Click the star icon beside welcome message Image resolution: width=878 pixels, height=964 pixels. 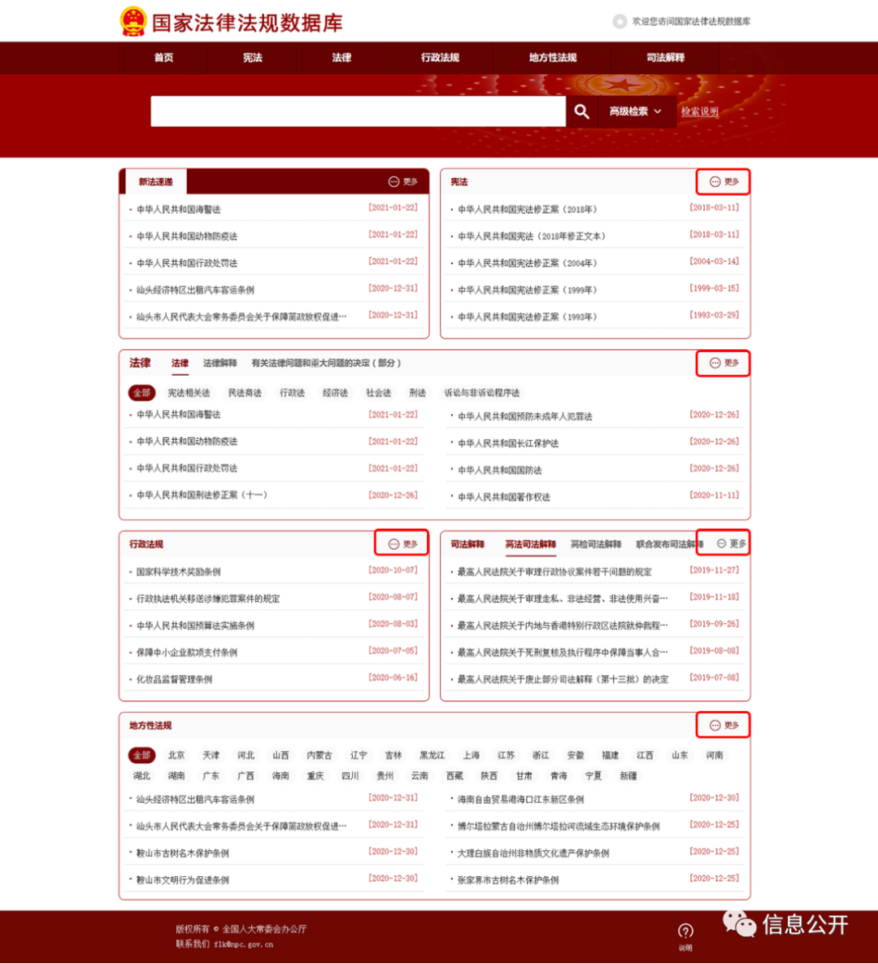point(619,21)
